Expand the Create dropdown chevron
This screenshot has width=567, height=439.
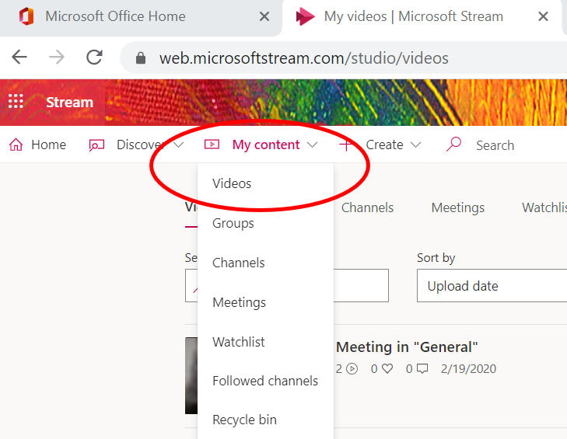(x=415, y=145)
